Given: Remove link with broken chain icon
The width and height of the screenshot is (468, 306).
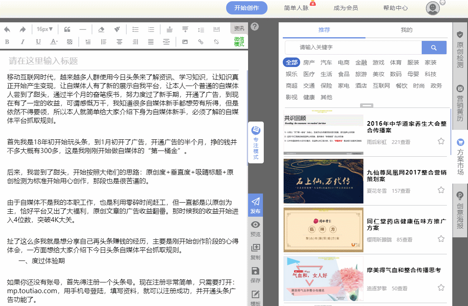Looking at the screenshot, I should click(x=216, y=42).
